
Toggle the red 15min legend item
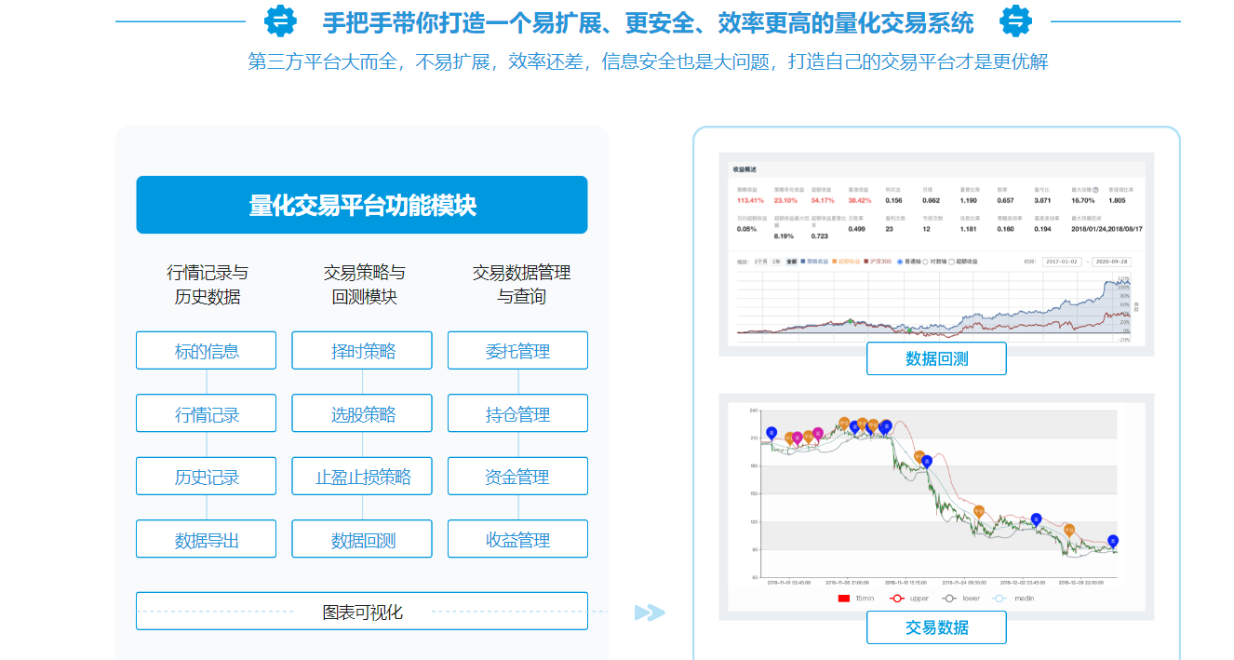[855, 599]
